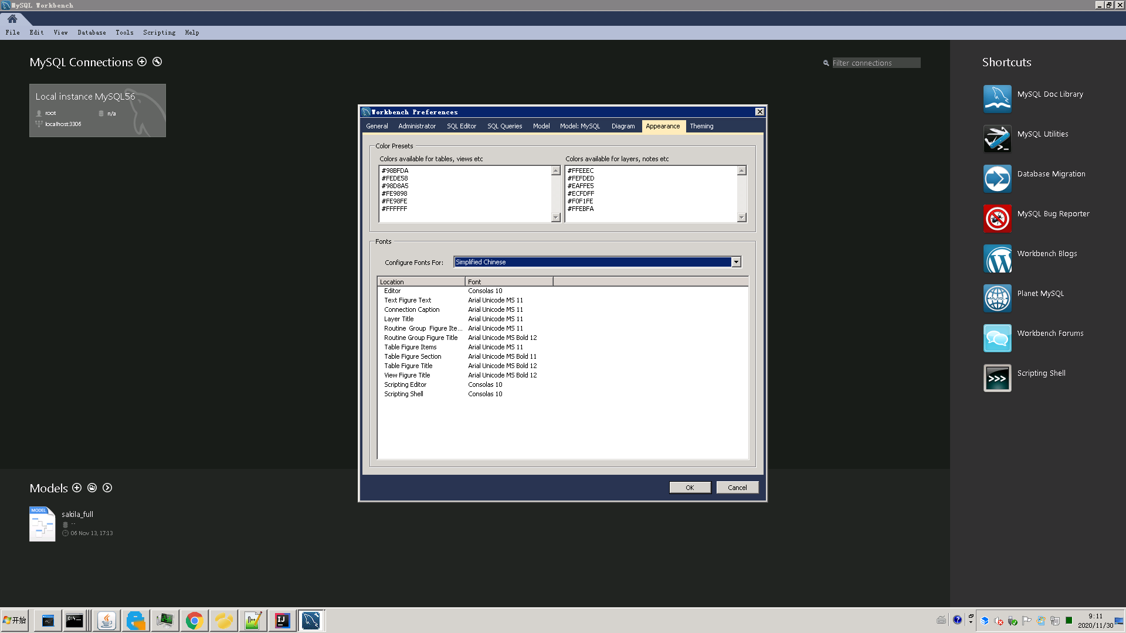This screenshot has width=1126, height=633.
Task: Click search icon beside filter connections
Action: [826, 63]
